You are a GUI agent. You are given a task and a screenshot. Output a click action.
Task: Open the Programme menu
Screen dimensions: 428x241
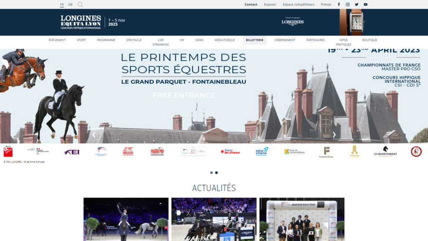pyautogui.click(x=106, y=40)
